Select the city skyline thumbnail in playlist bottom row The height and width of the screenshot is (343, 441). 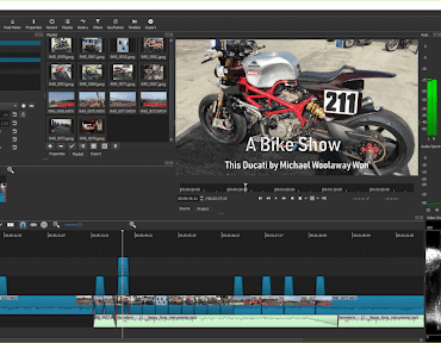coord(61,127)
